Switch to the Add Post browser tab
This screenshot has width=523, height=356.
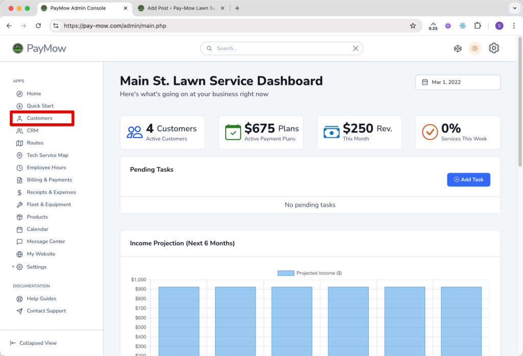[x=181, y=8]
